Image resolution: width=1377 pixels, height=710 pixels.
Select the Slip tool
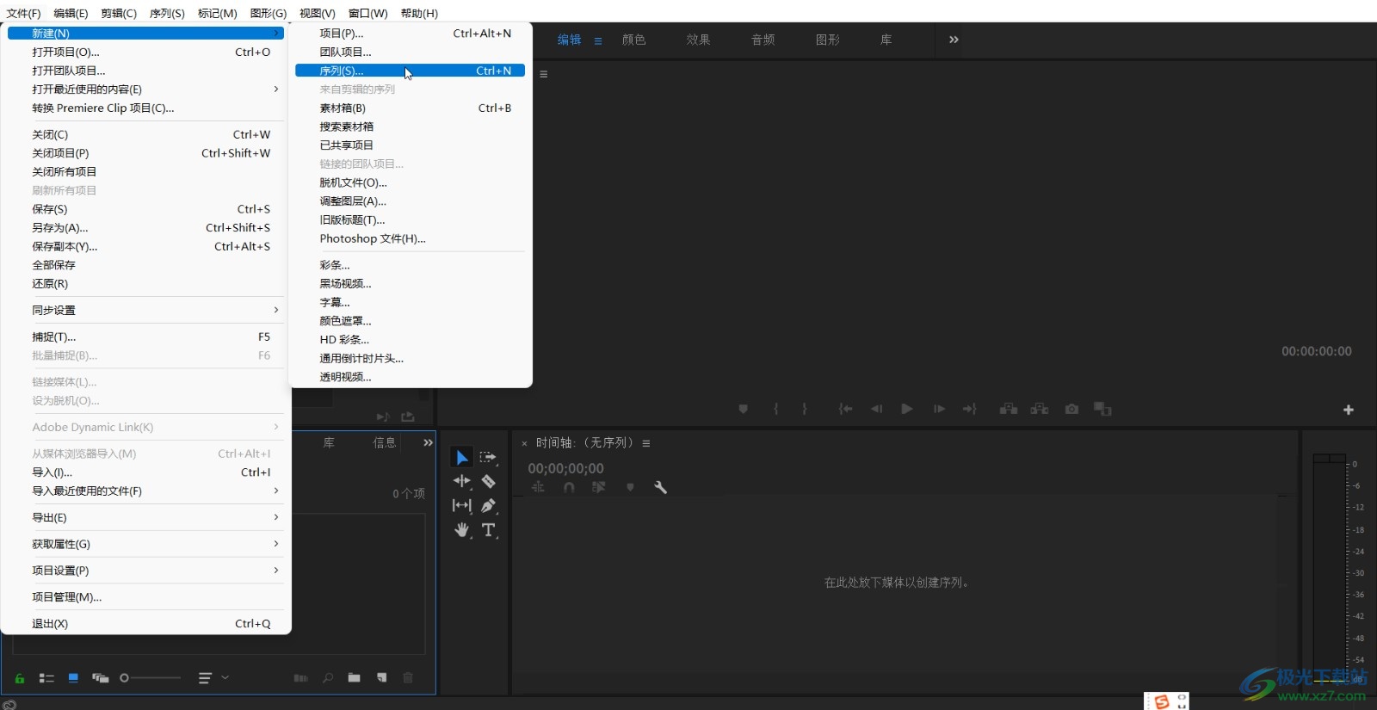point(462,505)
